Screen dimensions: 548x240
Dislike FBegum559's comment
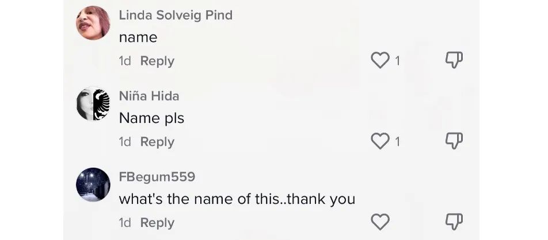point(454,222)
